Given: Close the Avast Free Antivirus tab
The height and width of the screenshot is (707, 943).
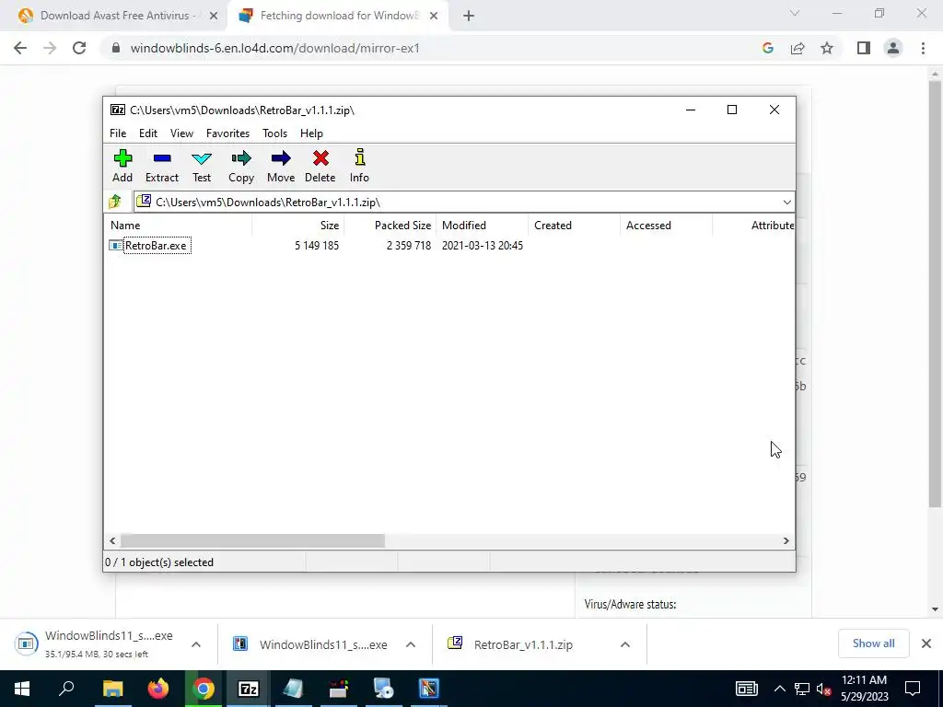Looking at the screenshot, I should click(x=213, y=16).
